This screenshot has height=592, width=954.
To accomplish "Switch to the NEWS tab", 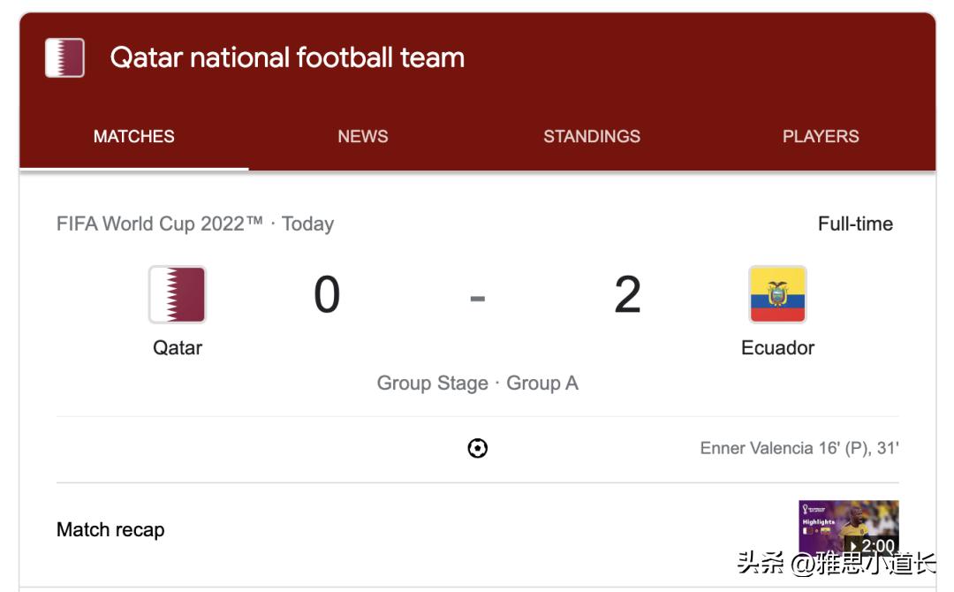I will [363, 136].
